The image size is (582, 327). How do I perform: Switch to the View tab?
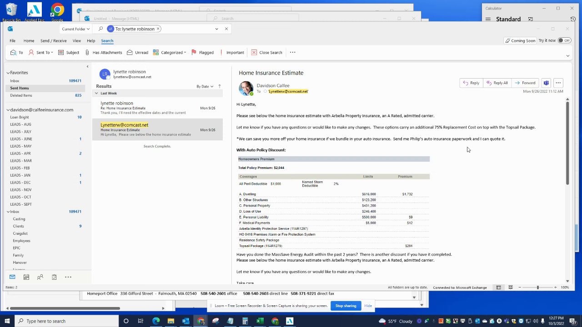tap(77, 41)
